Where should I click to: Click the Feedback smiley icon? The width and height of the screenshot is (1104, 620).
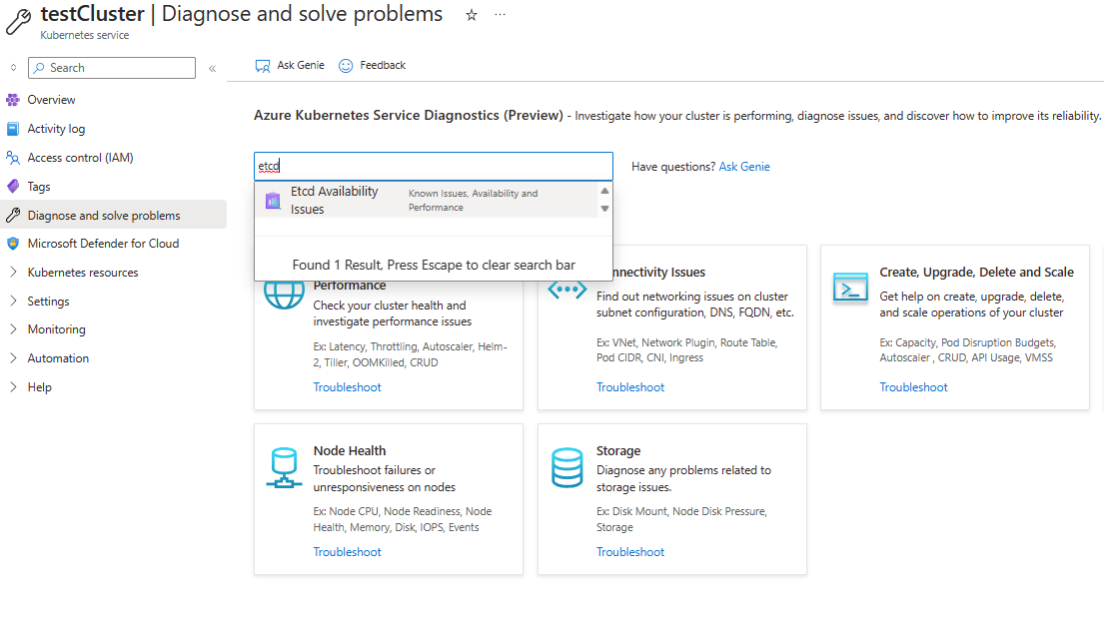tap(346, 66)
